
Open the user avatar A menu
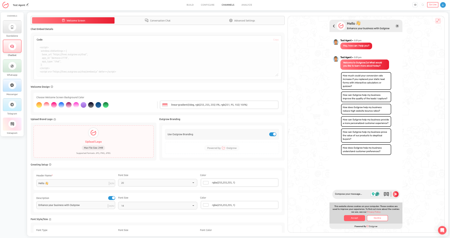[x=443, y=5]
